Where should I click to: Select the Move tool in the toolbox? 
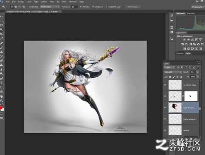[1, 17]
